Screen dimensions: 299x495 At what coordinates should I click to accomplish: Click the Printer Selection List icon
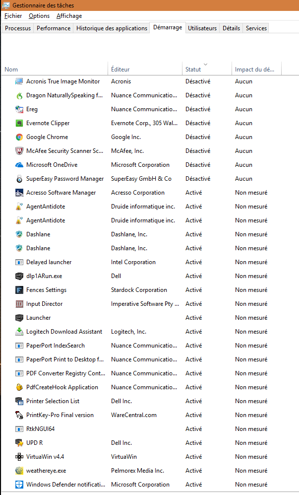click(x=19, y=401)
